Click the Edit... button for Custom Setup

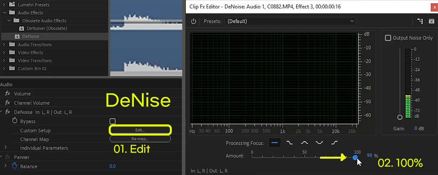(140, 130)
